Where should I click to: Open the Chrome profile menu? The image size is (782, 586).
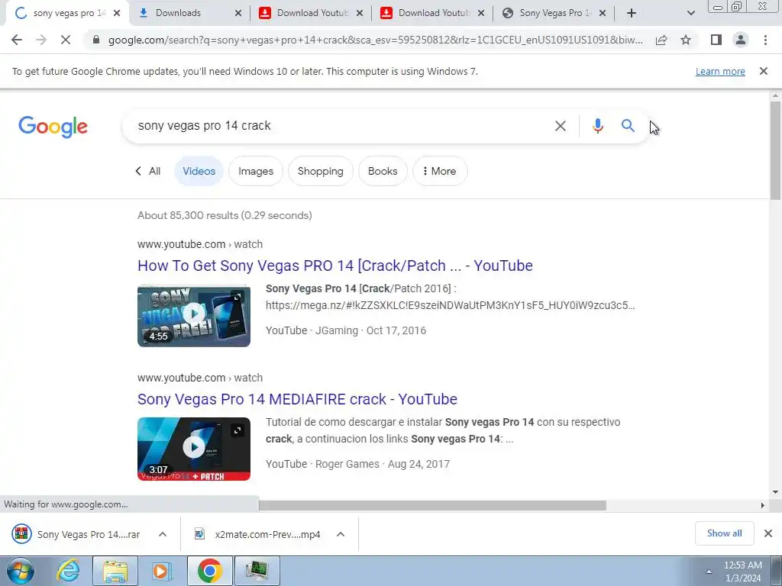[x=741, y=40]
